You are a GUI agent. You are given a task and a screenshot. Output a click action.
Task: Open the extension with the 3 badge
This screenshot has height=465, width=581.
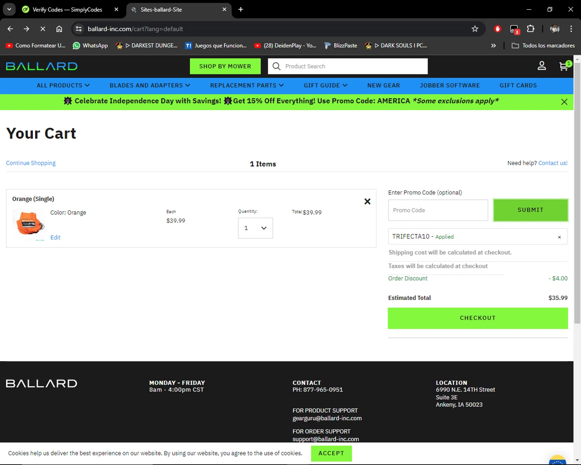pos(514,29)
